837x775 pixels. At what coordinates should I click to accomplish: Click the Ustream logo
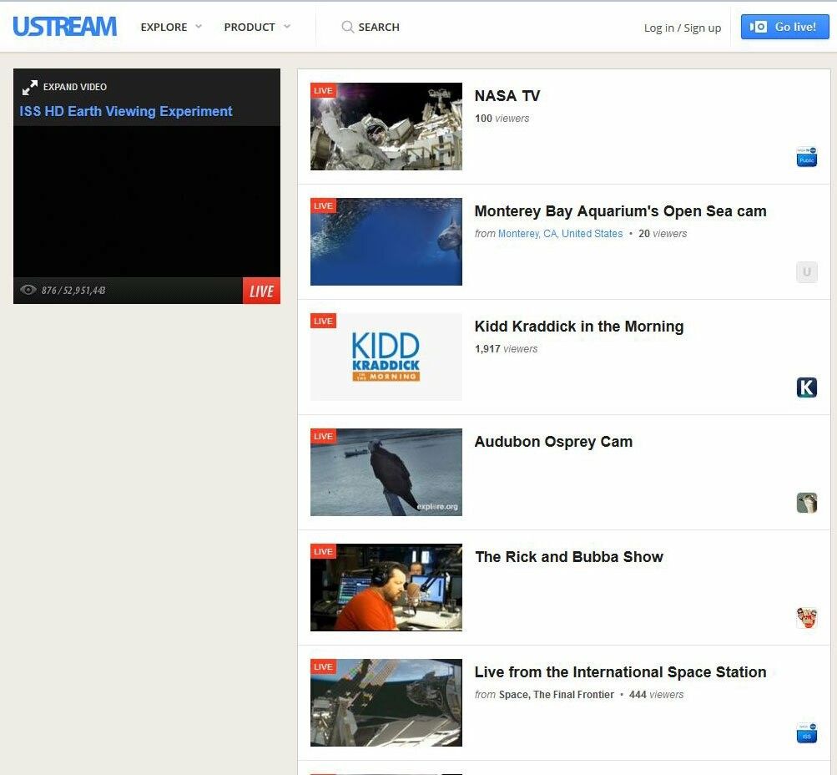pyautogui.click(x=64, y=27)
